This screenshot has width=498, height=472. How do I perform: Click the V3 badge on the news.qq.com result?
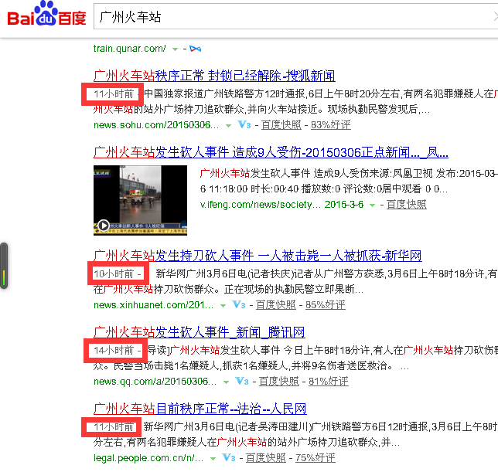[242, 382]
